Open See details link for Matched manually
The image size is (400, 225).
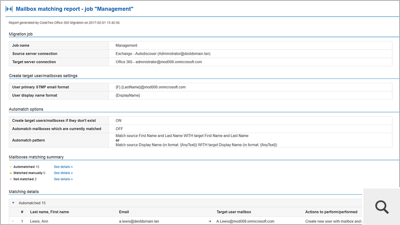pyautogui.click(x=63, y=173)
